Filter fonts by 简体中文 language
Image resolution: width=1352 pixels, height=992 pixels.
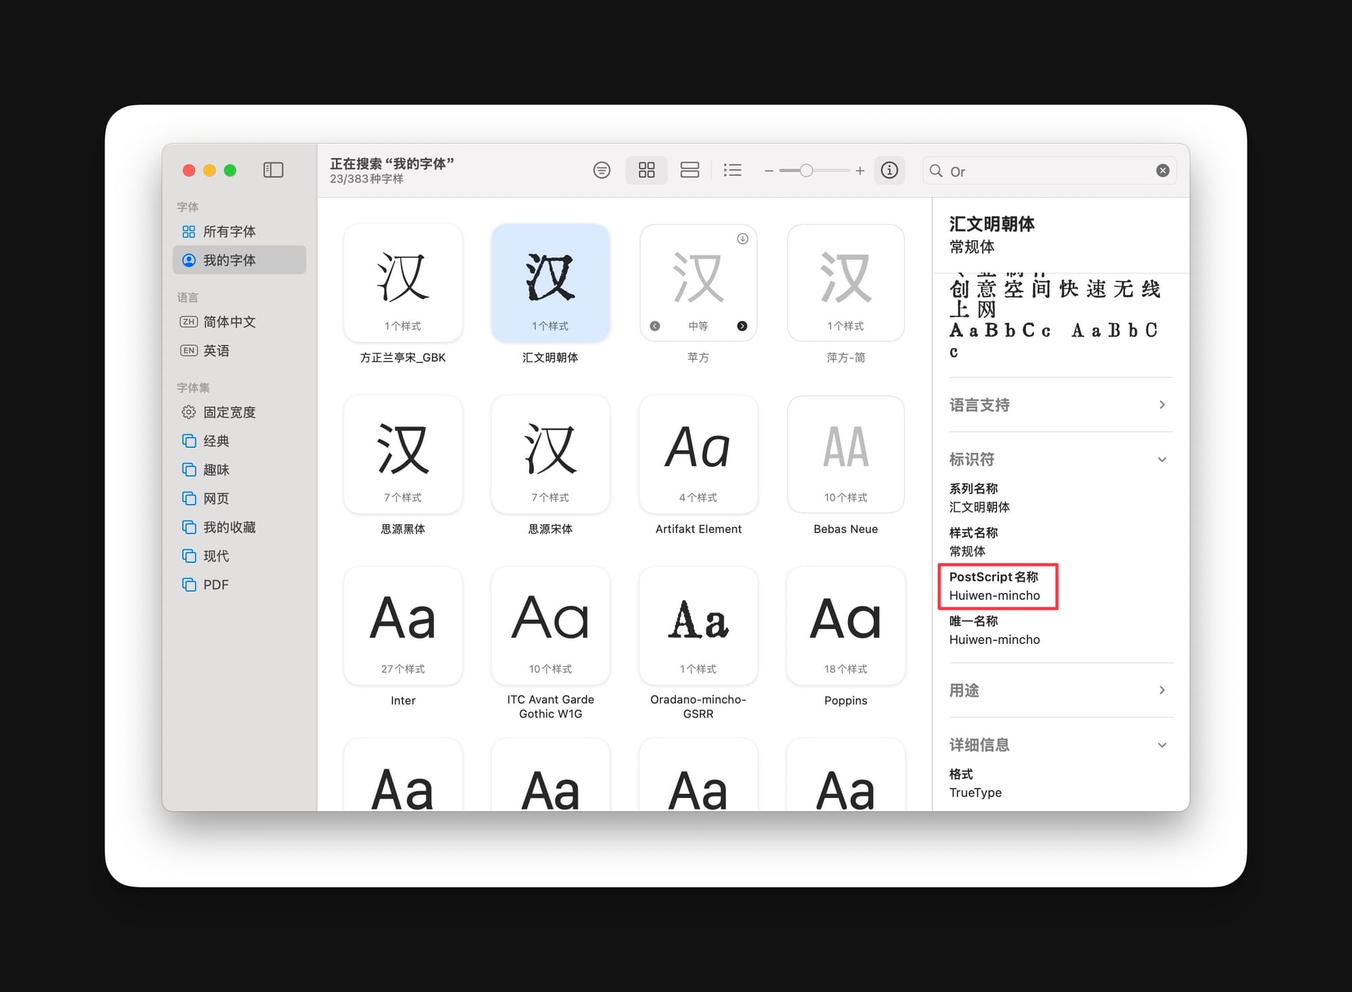coord(228,322)
